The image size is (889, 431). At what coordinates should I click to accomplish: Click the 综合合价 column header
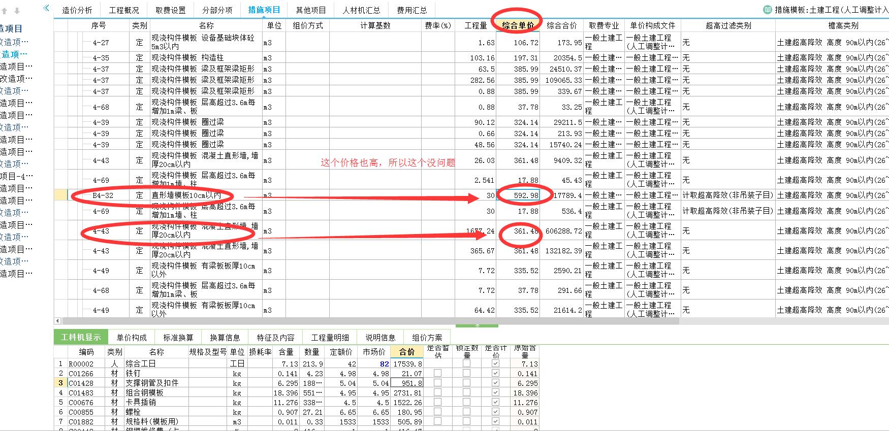(x=561, y=25)
